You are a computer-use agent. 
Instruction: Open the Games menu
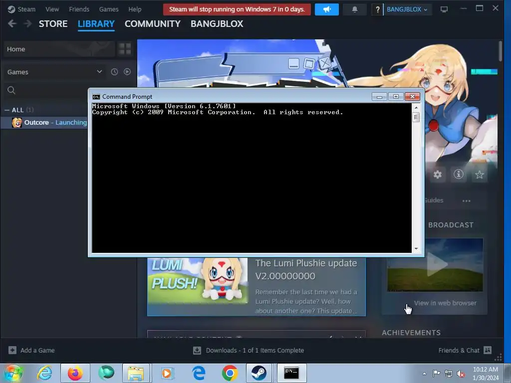109,9
